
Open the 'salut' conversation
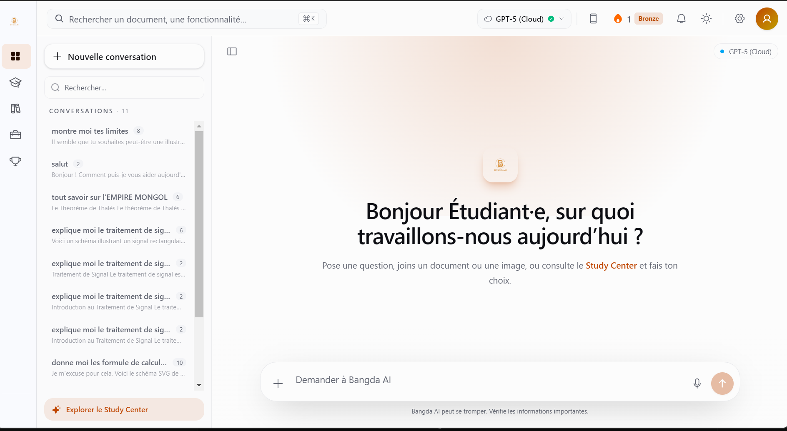click(x=118, y=169)
